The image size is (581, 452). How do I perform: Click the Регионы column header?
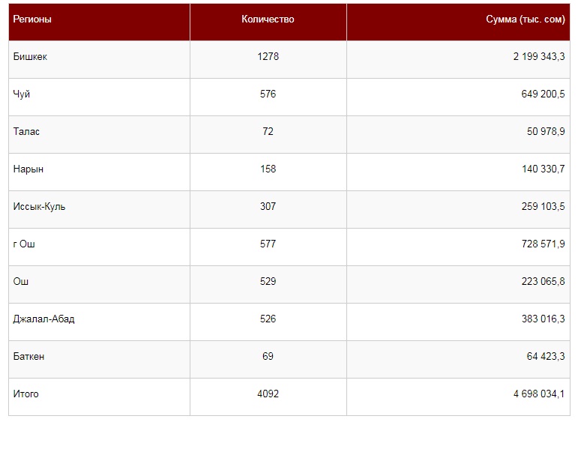tap(32, 19)
